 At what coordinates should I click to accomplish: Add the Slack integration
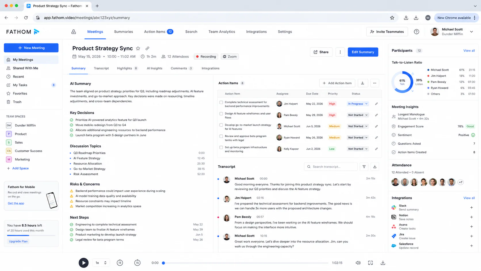pos(472,208)
